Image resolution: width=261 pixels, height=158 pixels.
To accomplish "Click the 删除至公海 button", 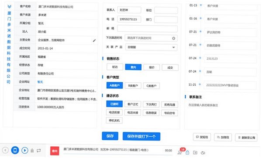I will [x=246, y=138].
